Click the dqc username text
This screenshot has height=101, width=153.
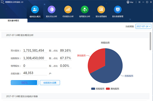[x=131, y=2]
